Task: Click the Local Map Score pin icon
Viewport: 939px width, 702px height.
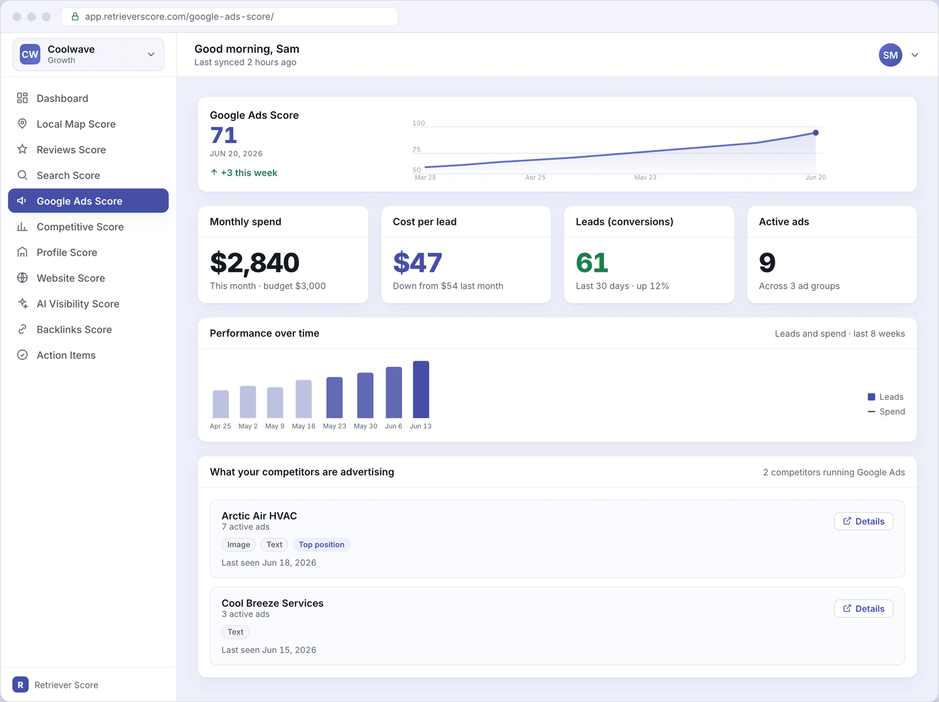Action: pyautogui.click(x=22, y=124)
